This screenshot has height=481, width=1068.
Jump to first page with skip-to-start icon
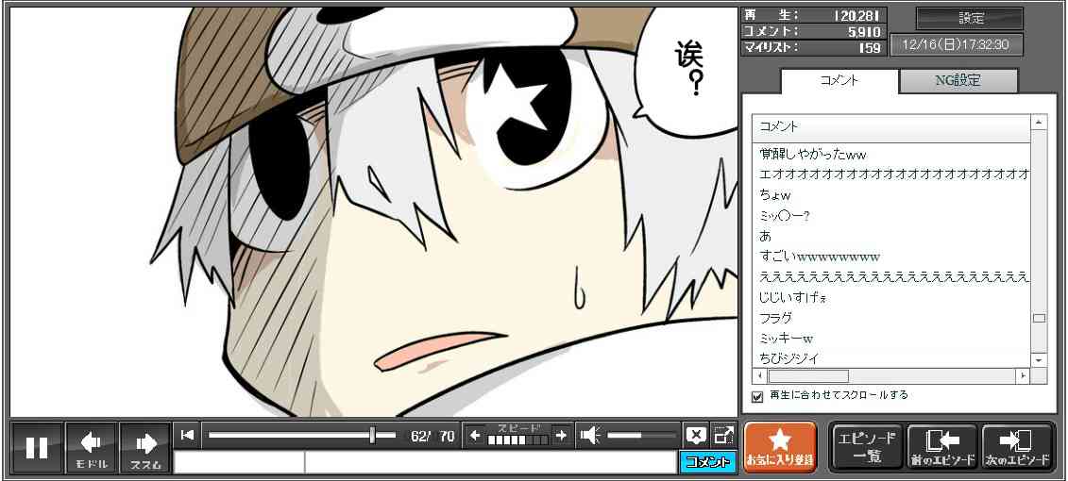pos(187,435)
